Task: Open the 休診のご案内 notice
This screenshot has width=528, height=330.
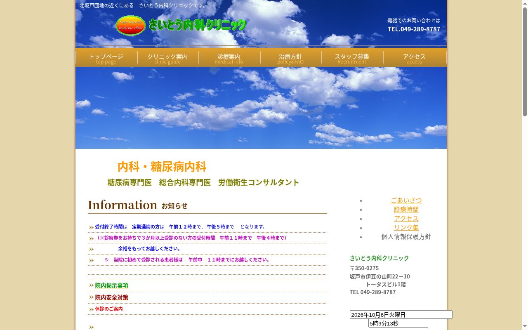Action: click(109, 309)
